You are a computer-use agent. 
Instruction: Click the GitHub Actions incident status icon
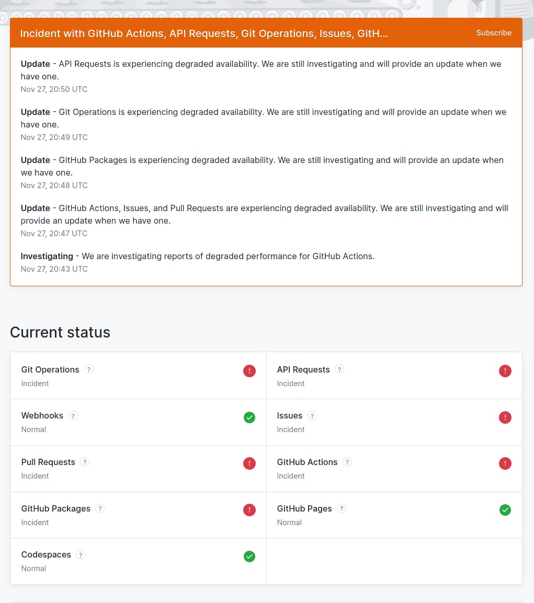coord(505,463)
